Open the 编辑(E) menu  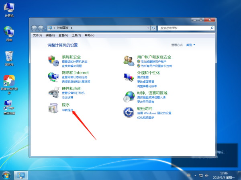(50, 35)
